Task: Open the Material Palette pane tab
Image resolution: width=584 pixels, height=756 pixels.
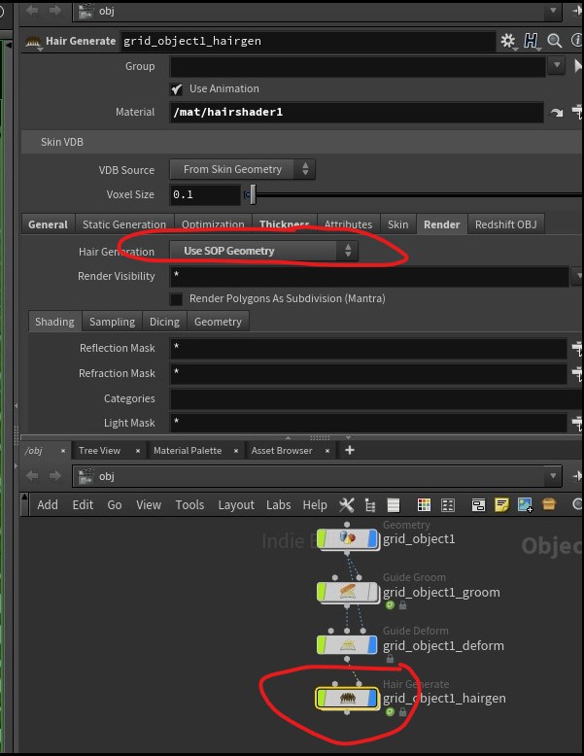Action: point(187,450)
